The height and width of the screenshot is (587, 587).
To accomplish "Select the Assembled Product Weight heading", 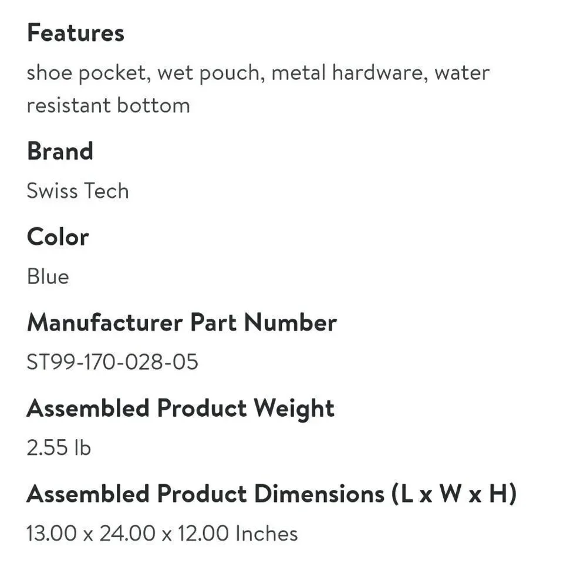I will [180, 409].
